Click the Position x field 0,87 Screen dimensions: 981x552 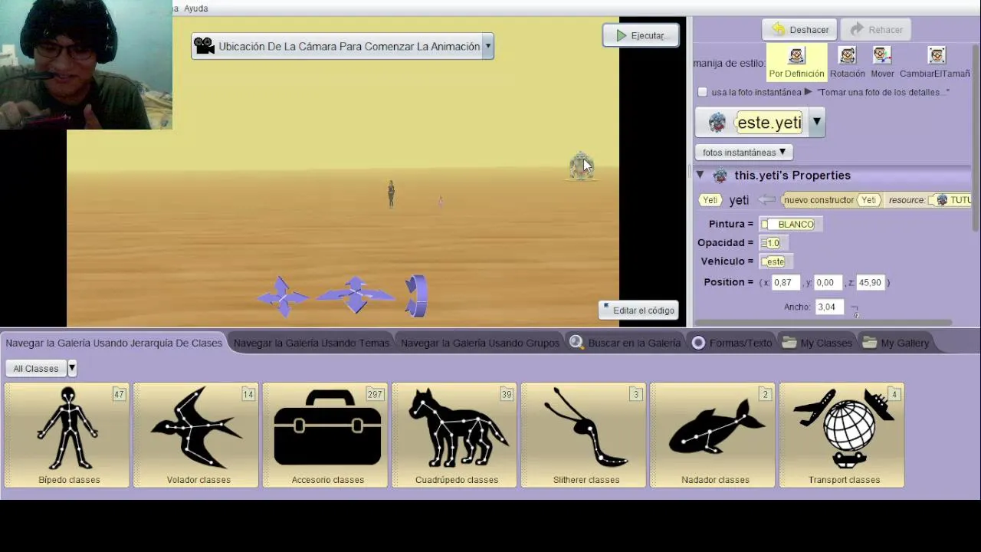click(785, 282)
